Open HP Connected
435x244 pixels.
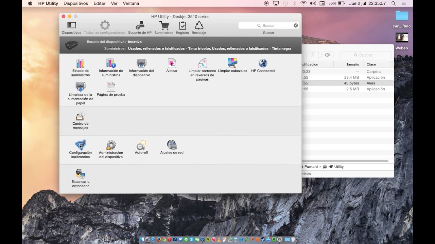(263, 66)
